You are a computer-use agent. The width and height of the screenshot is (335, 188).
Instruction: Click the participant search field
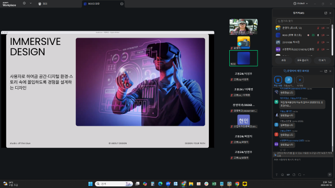coord(303,21)
